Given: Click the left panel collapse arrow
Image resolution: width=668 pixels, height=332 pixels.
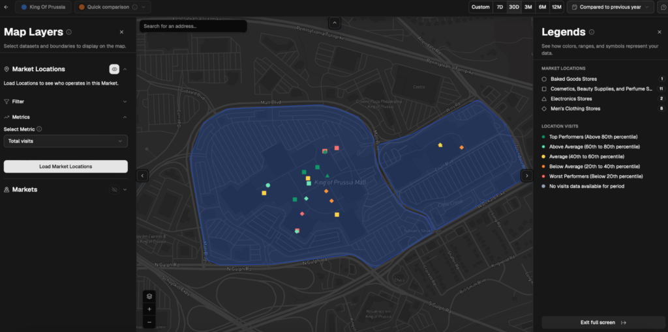Looking at the screenshot, I should tap(143, 176).
